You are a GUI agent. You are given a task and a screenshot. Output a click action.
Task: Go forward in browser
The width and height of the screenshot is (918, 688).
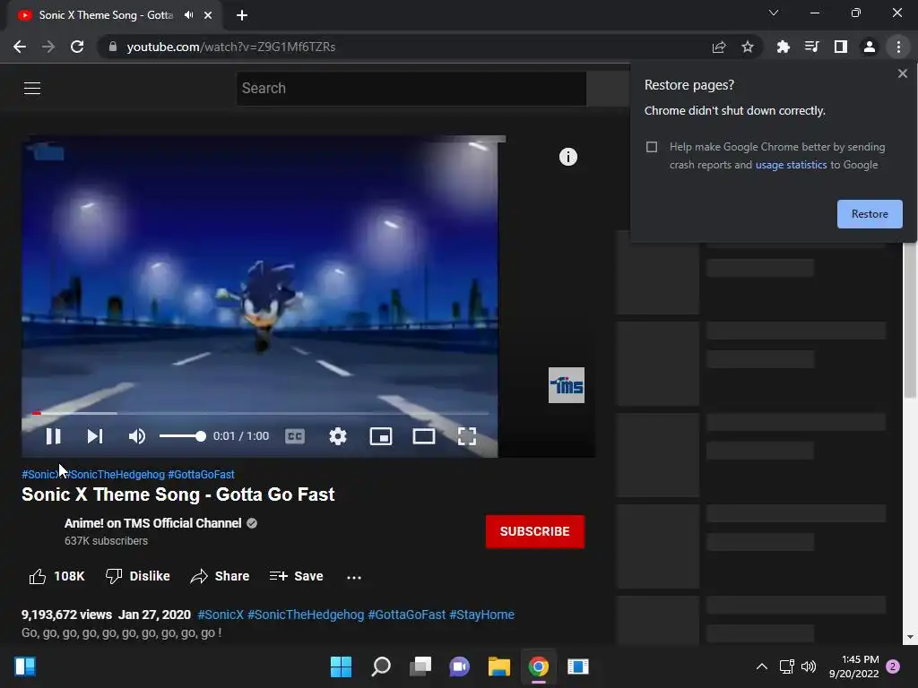coord(48,47)
